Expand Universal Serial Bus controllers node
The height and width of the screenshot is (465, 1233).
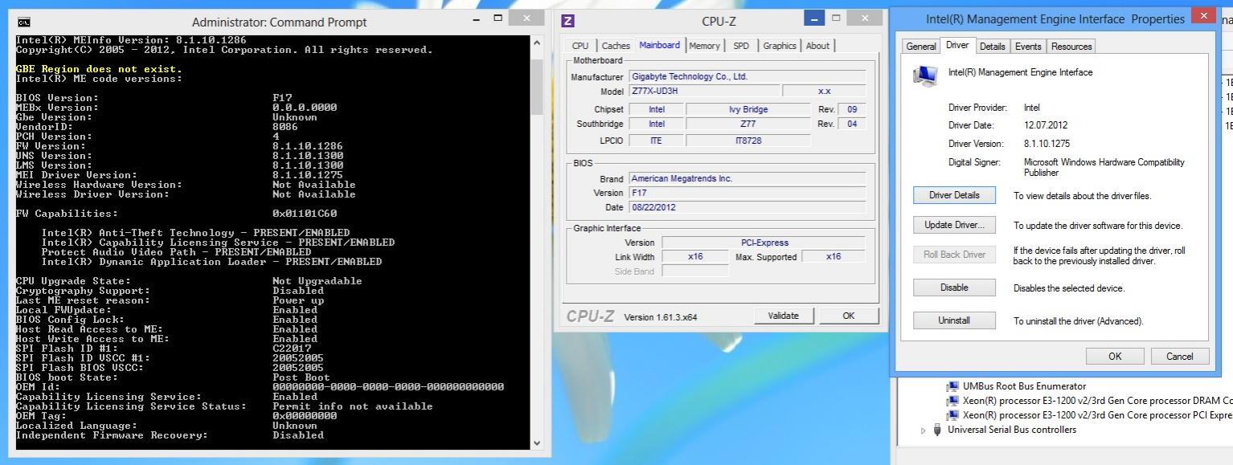[x=924, y=430]
